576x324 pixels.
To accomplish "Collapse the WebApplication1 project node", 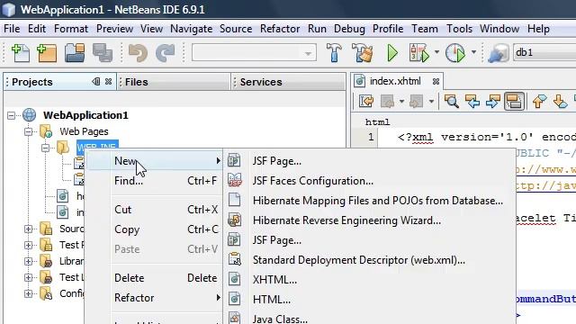I will pyautogui.click(x=12, y=116).
